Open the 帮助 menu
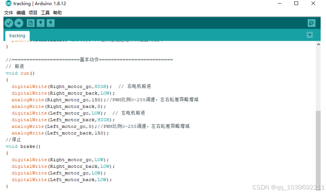Image resolution: width=326 pixels, height=193 pixels. pos(57,13)
